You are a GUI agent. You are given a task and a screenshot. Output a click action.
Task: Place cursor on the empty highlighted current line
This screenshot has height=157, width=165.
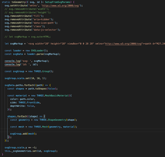coord(83,130)
